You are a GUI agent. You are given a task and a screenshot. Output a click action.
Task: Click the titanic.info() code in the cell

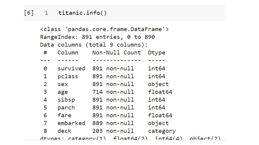point(82,13)
